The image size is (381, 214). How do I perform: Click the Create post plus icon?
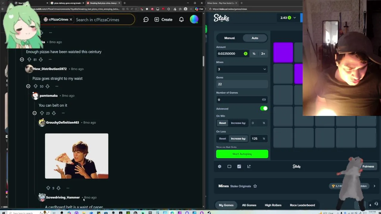click(x=157, y=20)
